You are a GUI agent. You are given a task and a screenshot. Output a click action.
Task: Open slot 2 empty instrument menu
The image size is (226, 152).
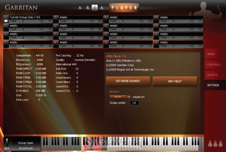click(30, 26)
